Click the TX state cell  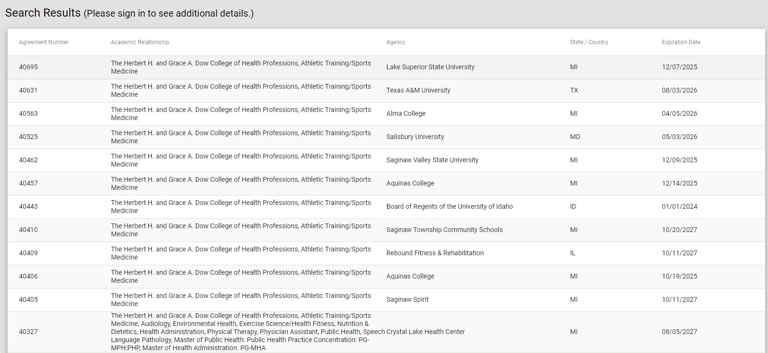click(574, 90)
